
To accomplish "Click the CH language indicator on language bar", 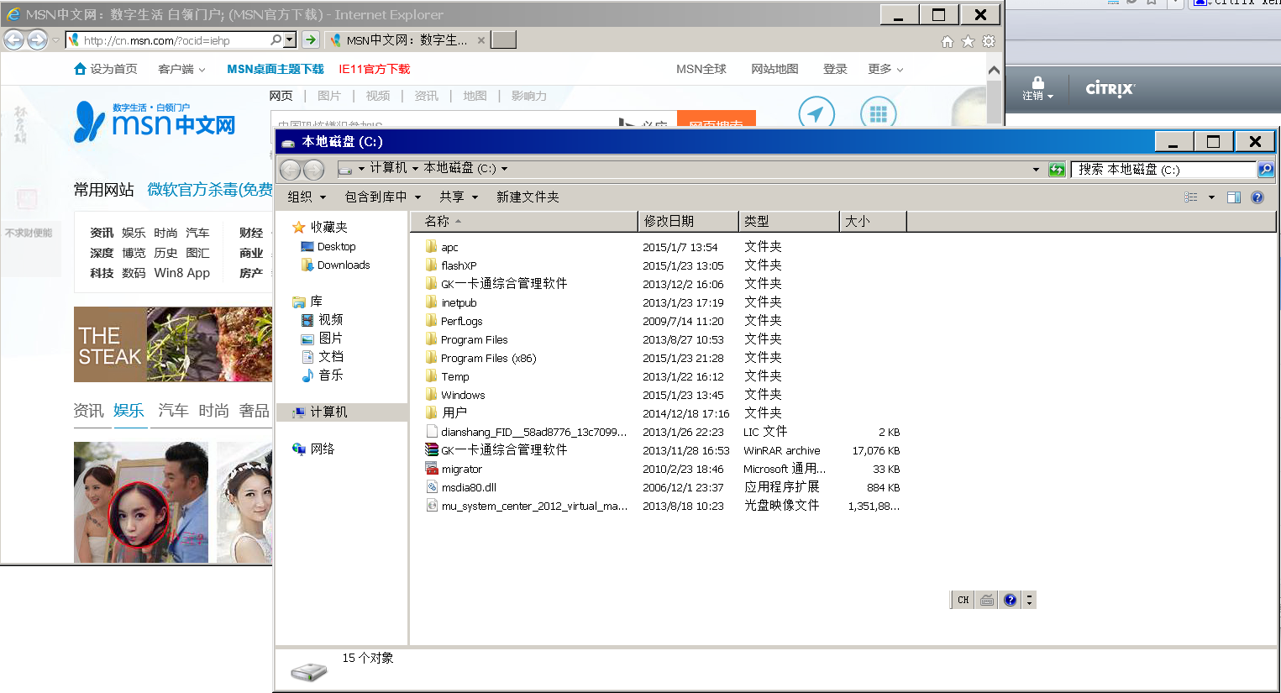I will [963, 600].
